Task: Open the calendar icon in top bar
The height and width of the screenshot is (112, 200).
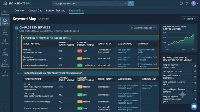Action: [x=181, y=3]
